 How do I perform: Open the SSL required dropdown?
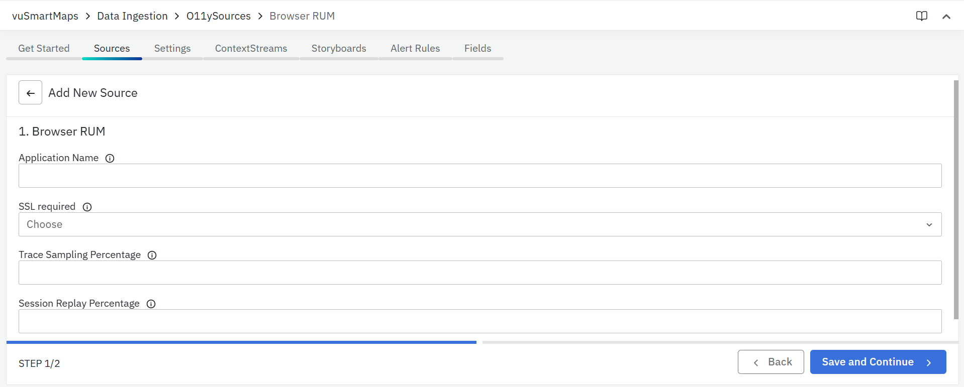tap(479, 224)
